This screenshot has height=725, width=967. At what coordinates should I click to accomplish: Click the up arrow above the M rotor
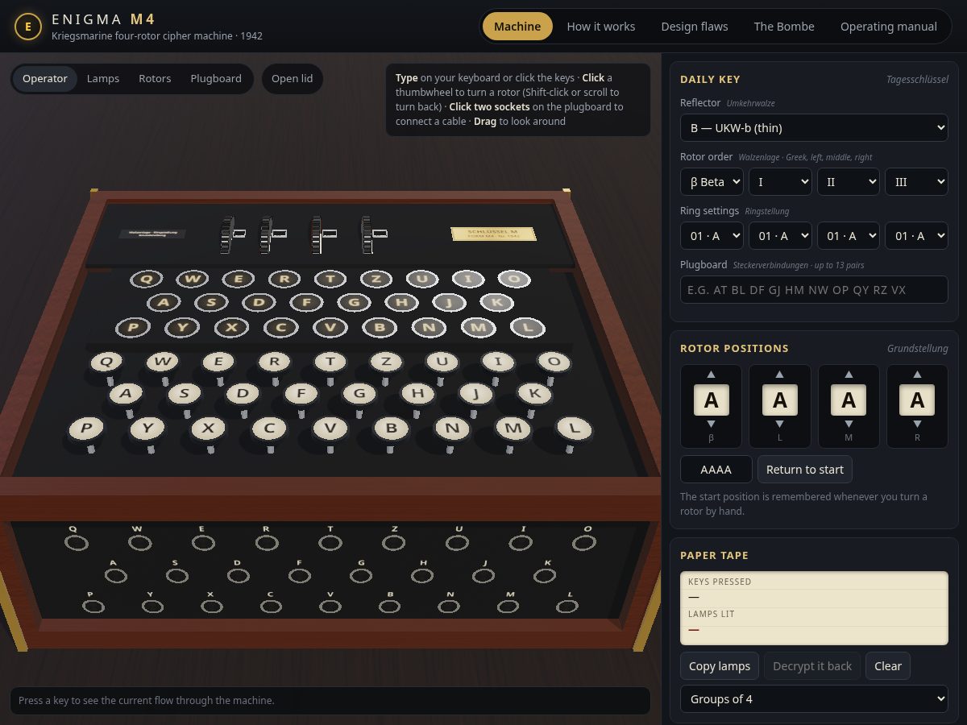pyautogui.click(x=849, y=375)
